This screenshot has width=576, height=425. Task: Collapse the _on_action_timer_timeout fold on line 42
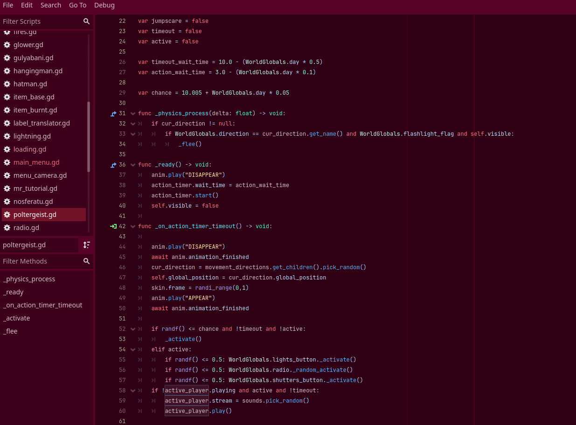pyautogui.click(x=133, y=226)
